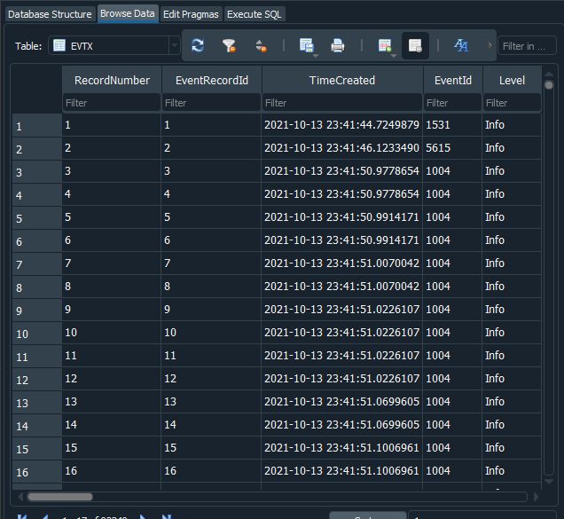Click RecordNumber filter box
564x519 pixels.
(x=112, y=103)
